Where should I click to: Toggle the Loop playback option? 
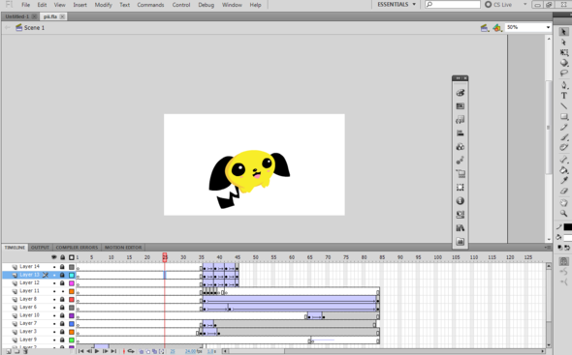[131, 351]
